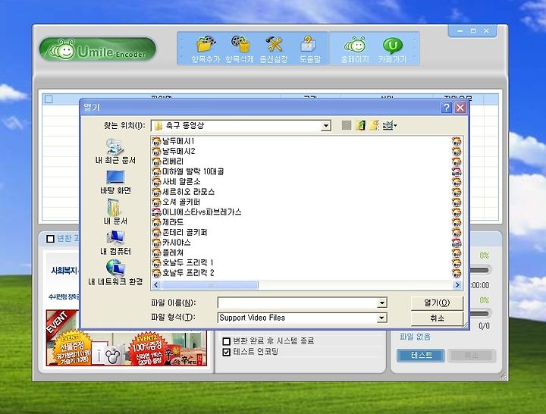Click the back navigation icon in dialog
The image size is (546, 414).
pos(346,125)
